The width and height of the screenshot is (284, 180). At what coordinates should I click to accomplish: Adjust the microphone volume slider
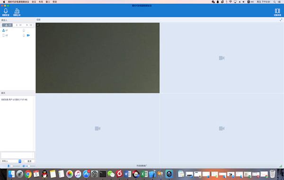pyautogui.click(x=15, y=166)
